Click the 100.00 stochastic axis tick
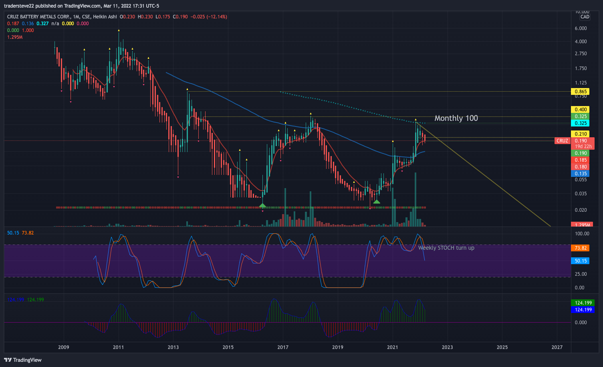This screenshot has width=603, height=367. click(x=582, y=234)
